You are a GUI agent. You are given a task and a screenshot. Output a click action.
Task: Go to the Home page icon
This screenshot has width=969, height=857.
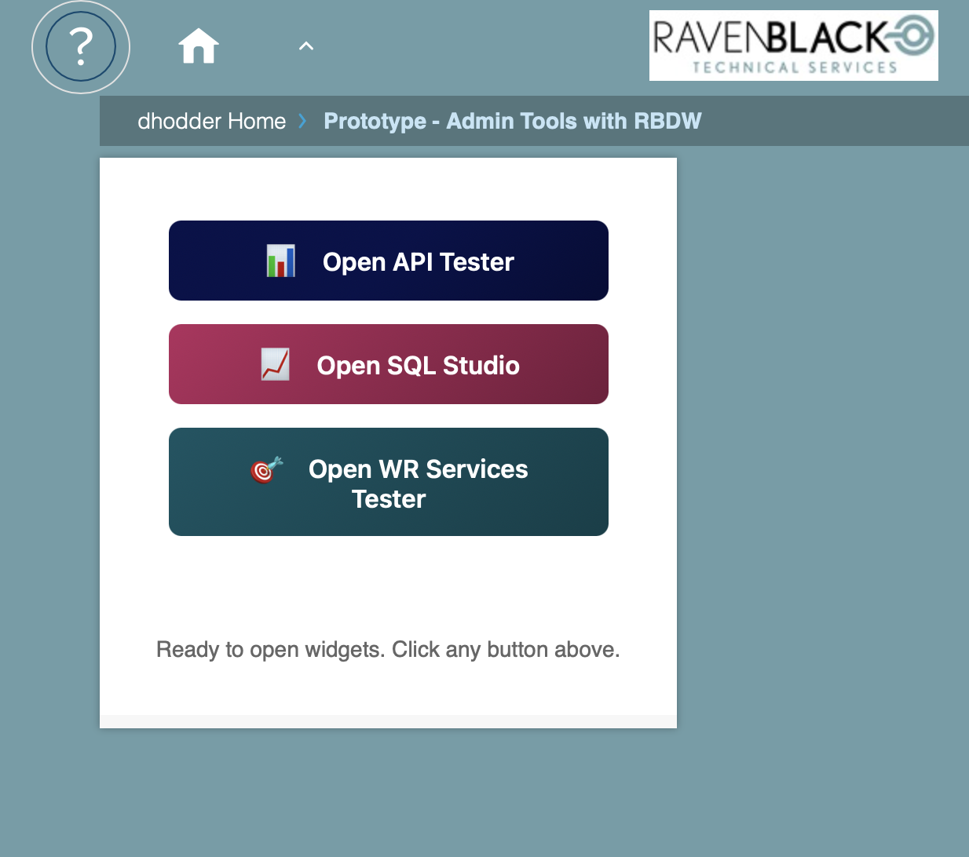pyautogui.click(x=199, y=46)
